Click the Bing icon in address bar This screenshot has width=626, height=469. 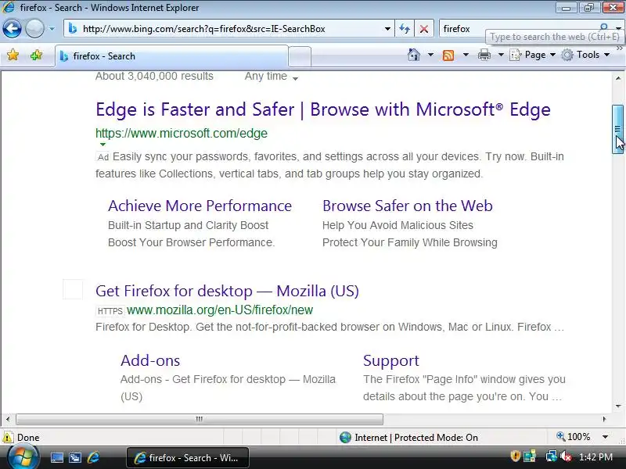click(72, 29)
